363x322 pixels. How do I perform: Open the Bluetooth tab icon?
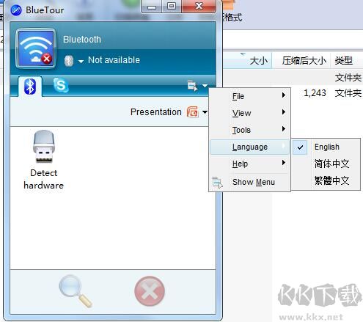coord(30,87)
